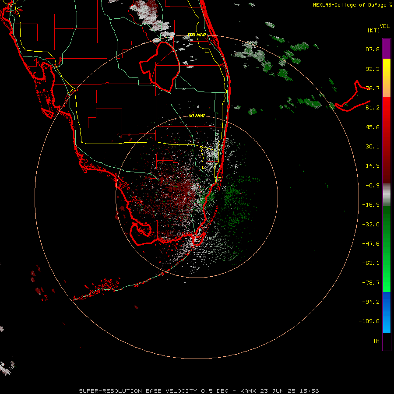The image size is (394, 394).
Task: Pick the gray zero-velocity segment of the color bar
Action: [387, 195]
